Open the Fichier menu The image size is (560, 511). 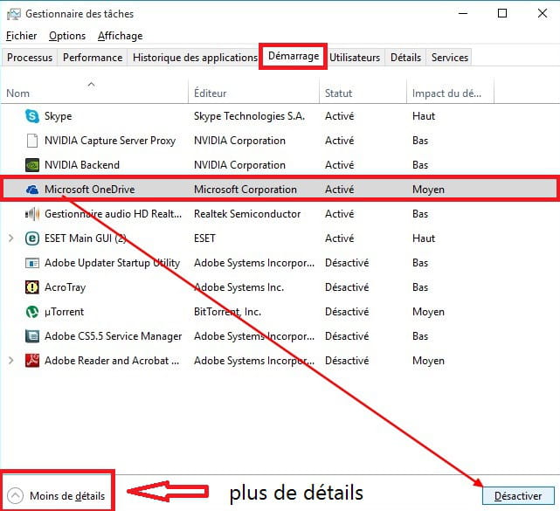click(x=22, y=36)
